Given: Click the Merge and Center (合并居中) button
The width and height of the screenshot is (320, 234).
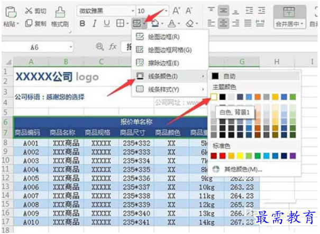Looking at the screenshot, I should [x=289, y=17].
